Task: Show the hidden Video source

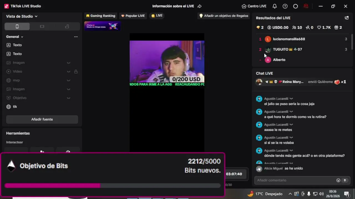Action: click(69, 72)
